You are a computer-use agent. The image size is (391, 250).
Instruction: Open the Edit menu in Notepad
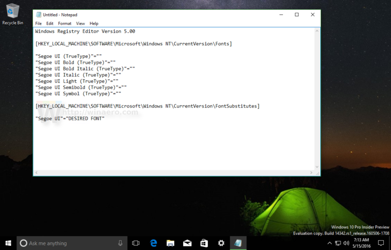click(50, 23)
